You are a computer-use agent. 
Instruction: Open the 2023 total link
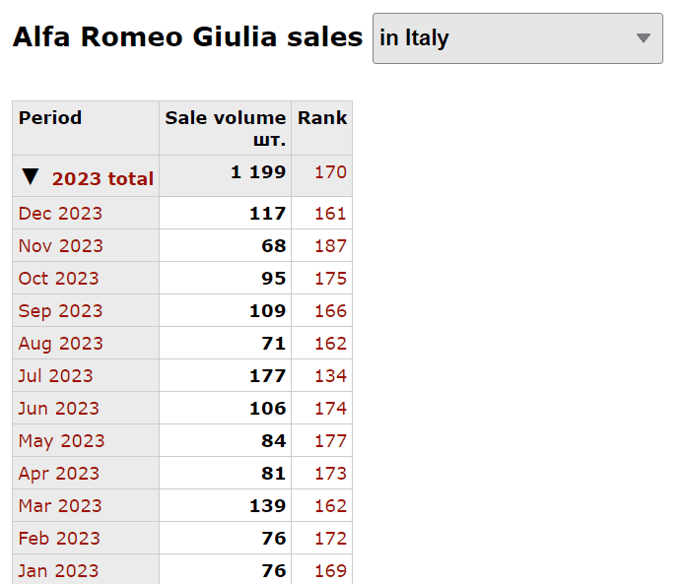coord(102,179)
